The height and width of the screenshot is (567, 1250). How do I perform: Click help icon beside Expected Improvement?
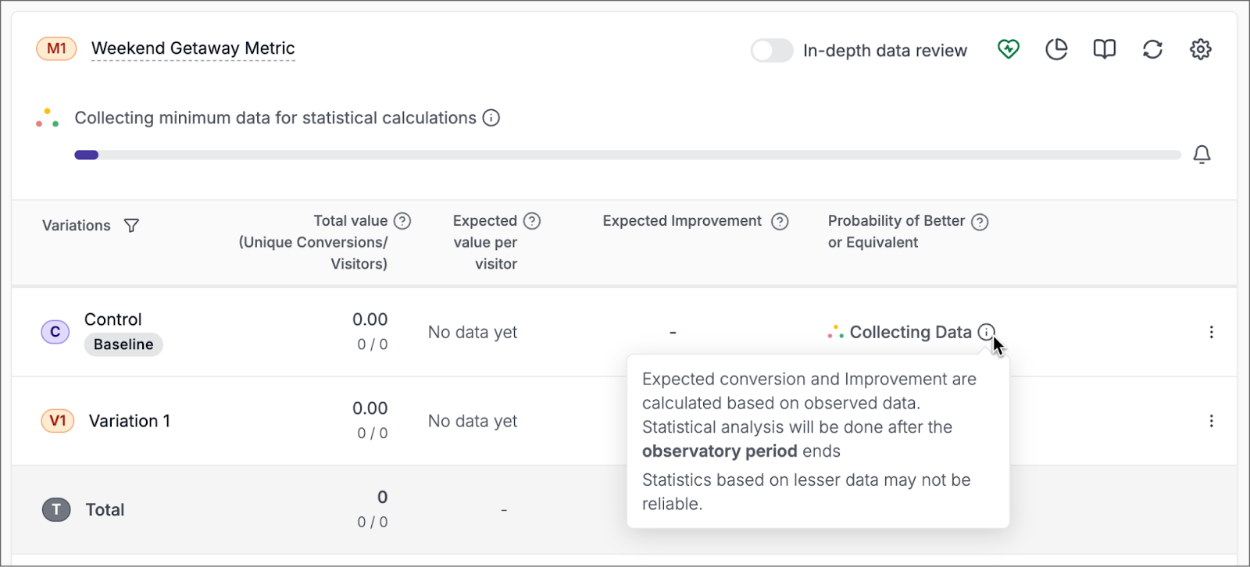click(780, 222)
